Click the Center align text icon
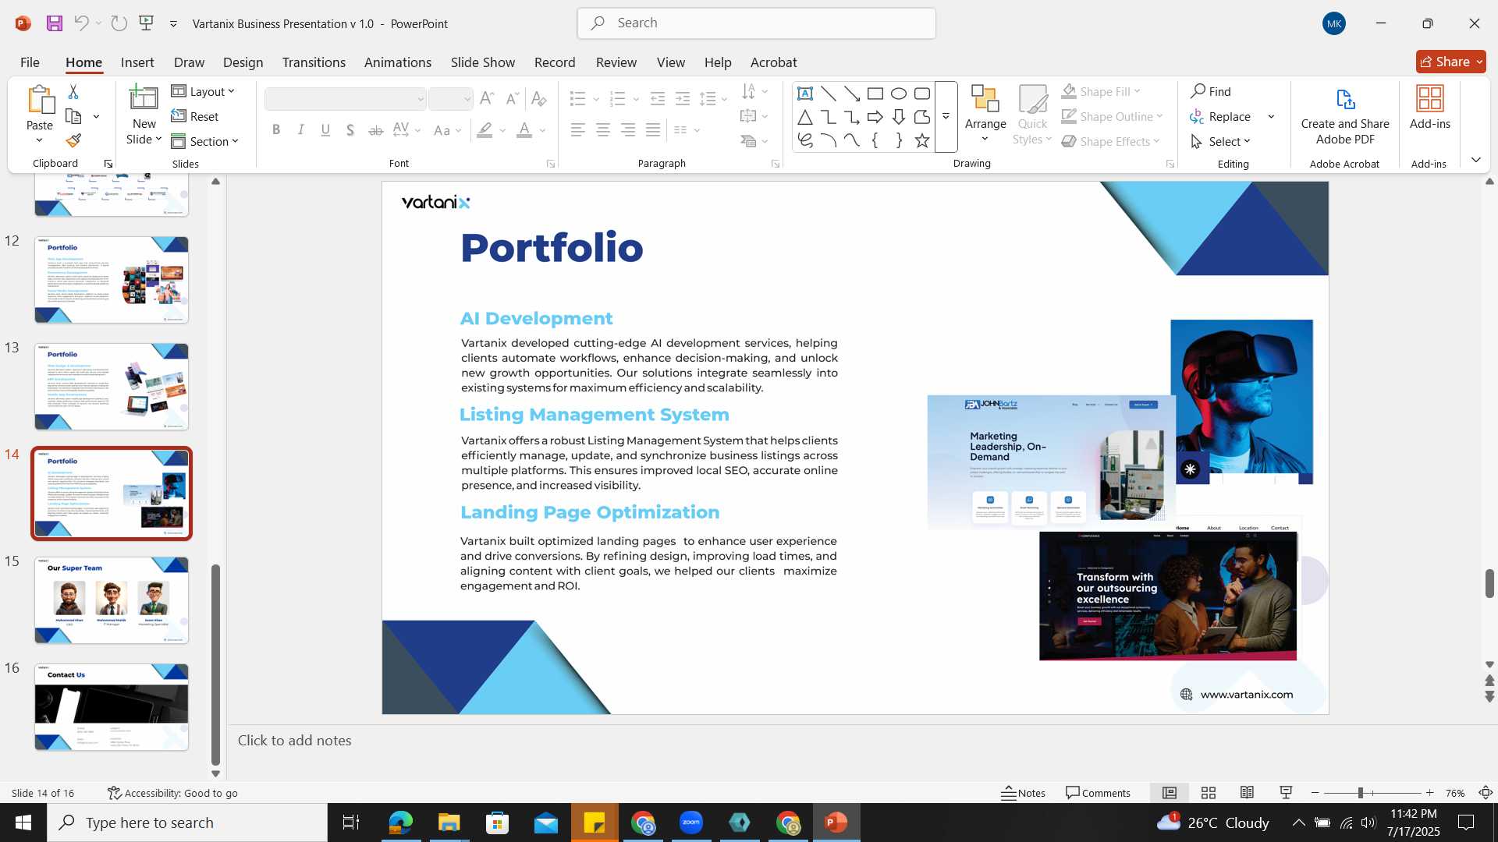 tap(603, 130)
